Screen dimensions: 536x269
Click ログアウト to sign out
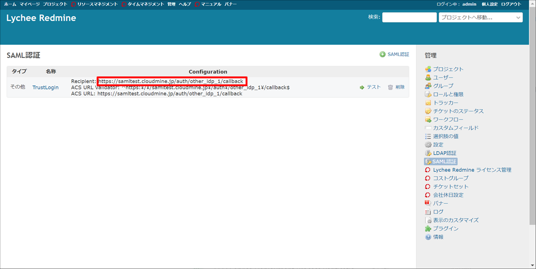click(511, 4)
